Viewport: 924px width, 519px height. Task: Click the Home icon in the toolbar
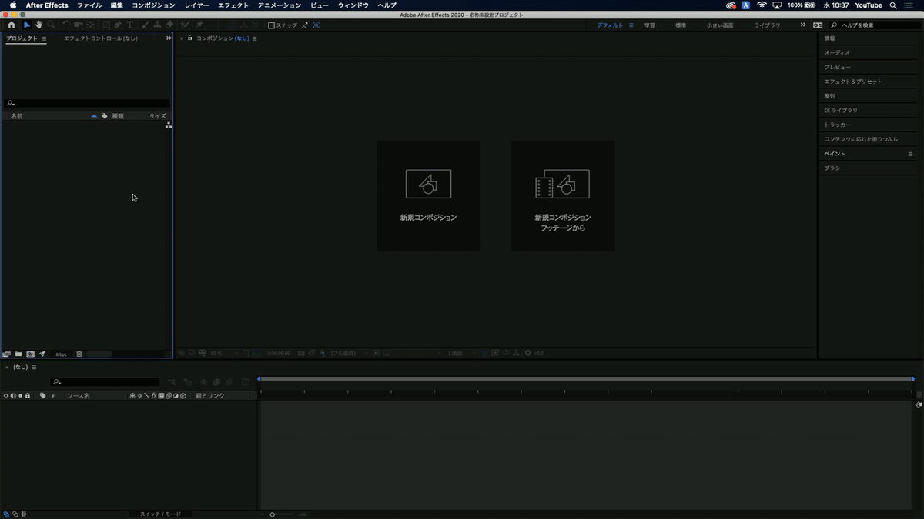coord(11,25)
